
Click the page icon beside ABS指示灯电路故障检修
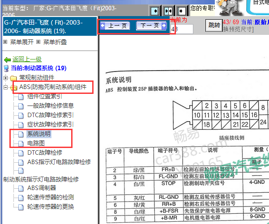(x=21, y=163)
